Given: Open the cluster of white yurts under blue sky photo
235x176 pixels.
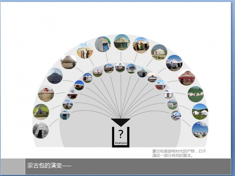Looking at the screenshot, I should click(200, 130).
